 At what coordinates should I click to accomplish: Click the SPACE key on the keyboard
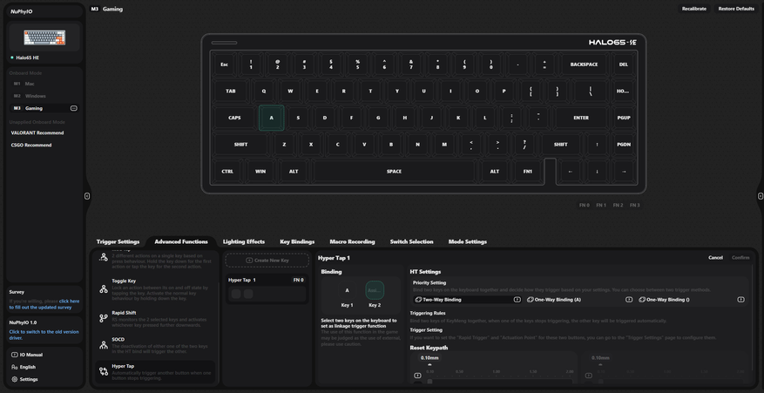[x=394, y=172]
